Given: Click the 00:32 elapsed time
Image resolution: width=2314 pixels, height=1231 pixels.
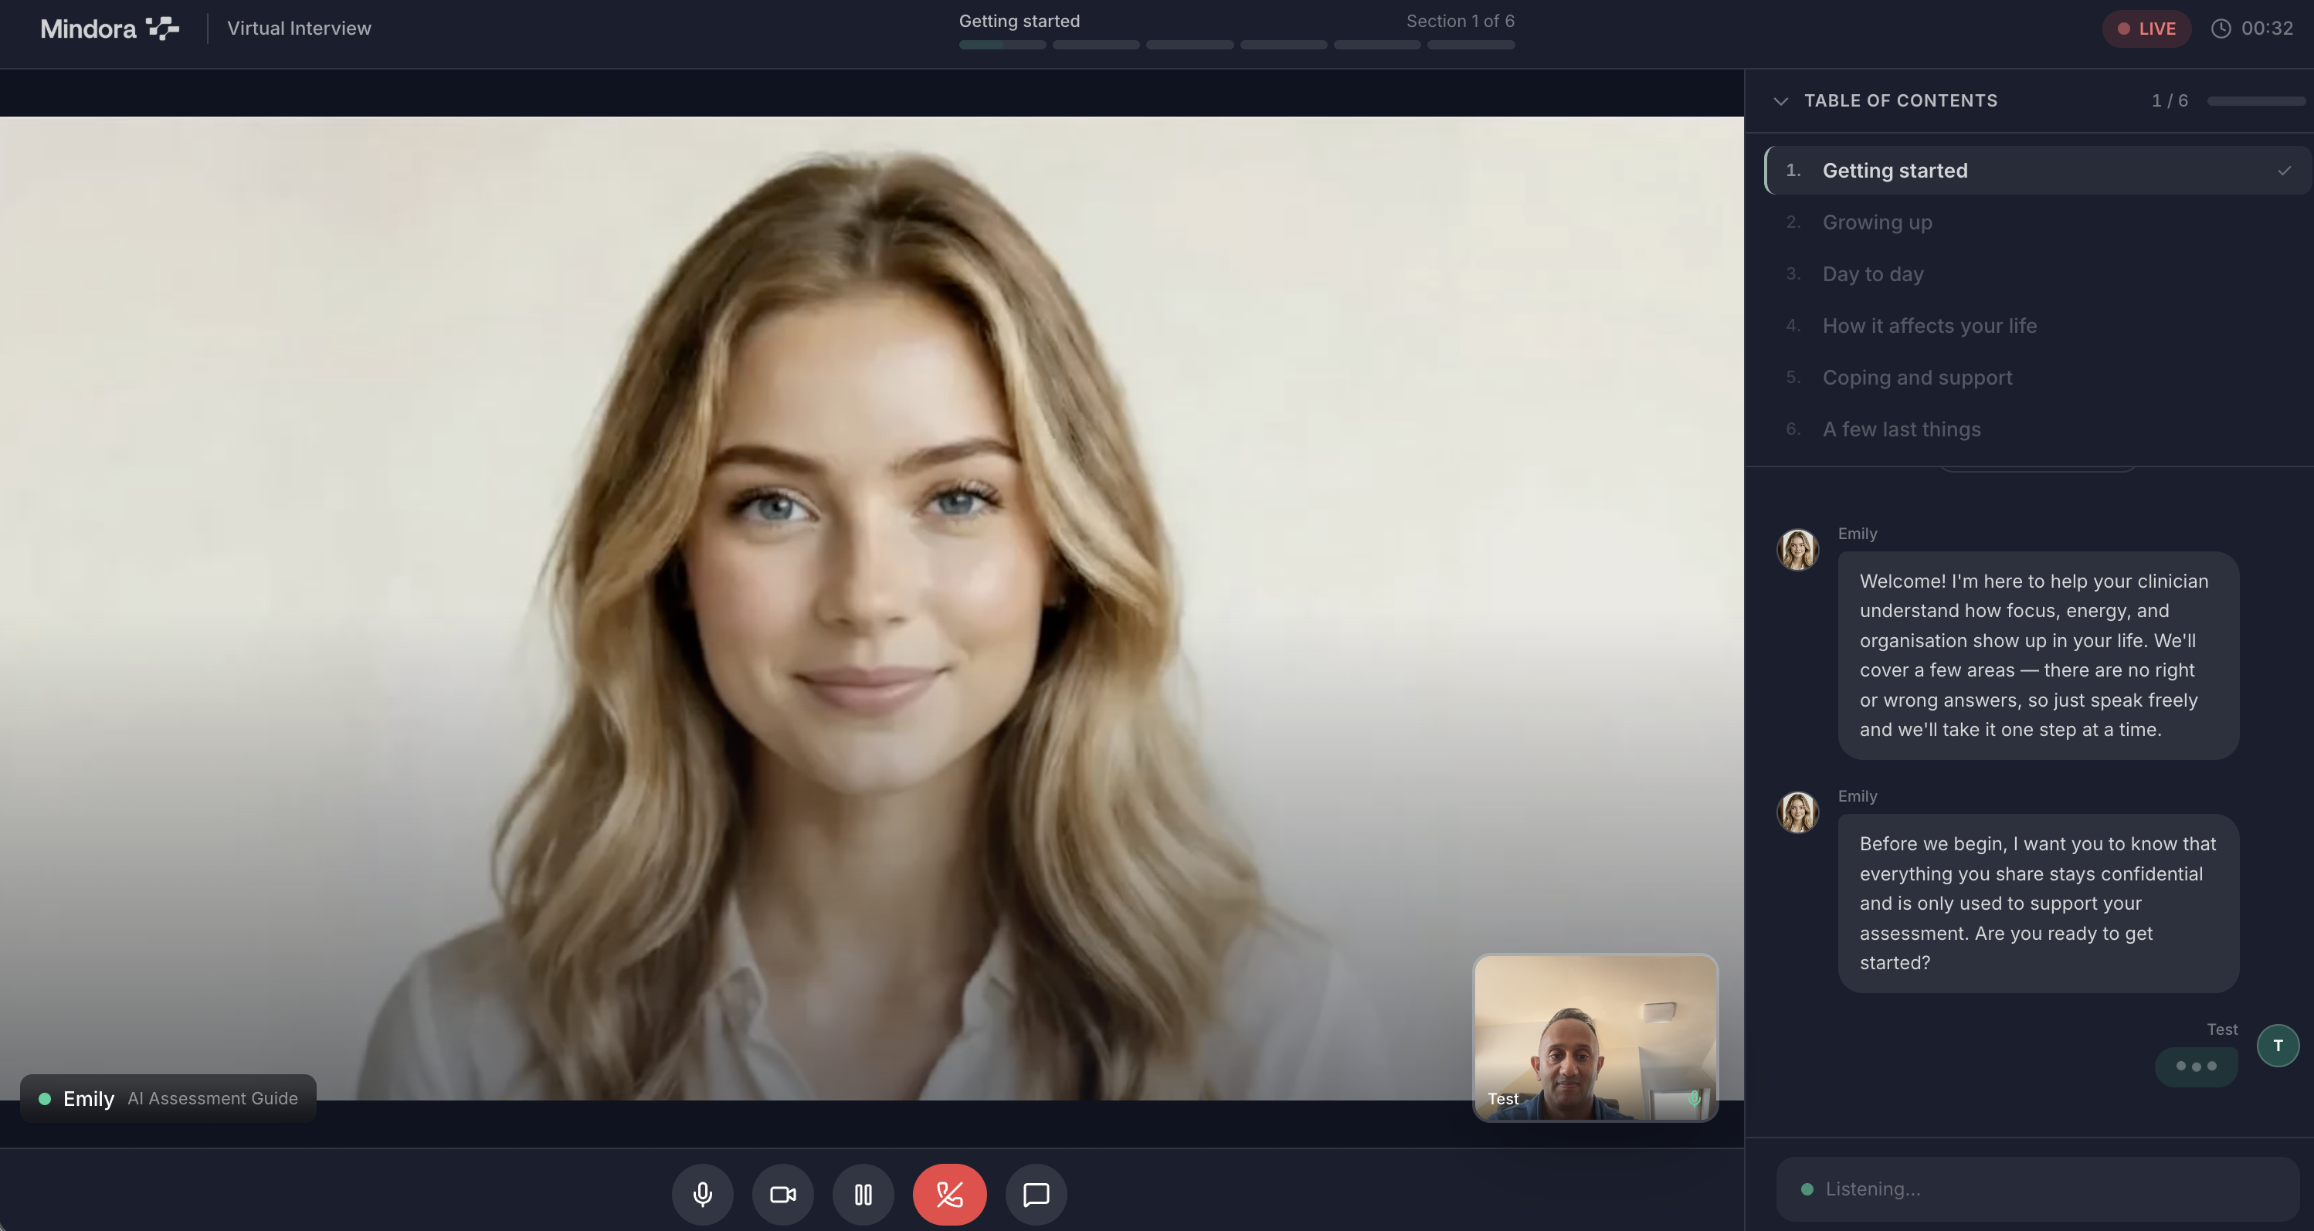Looking at the screenshot, I should [x=2266, y=29].
